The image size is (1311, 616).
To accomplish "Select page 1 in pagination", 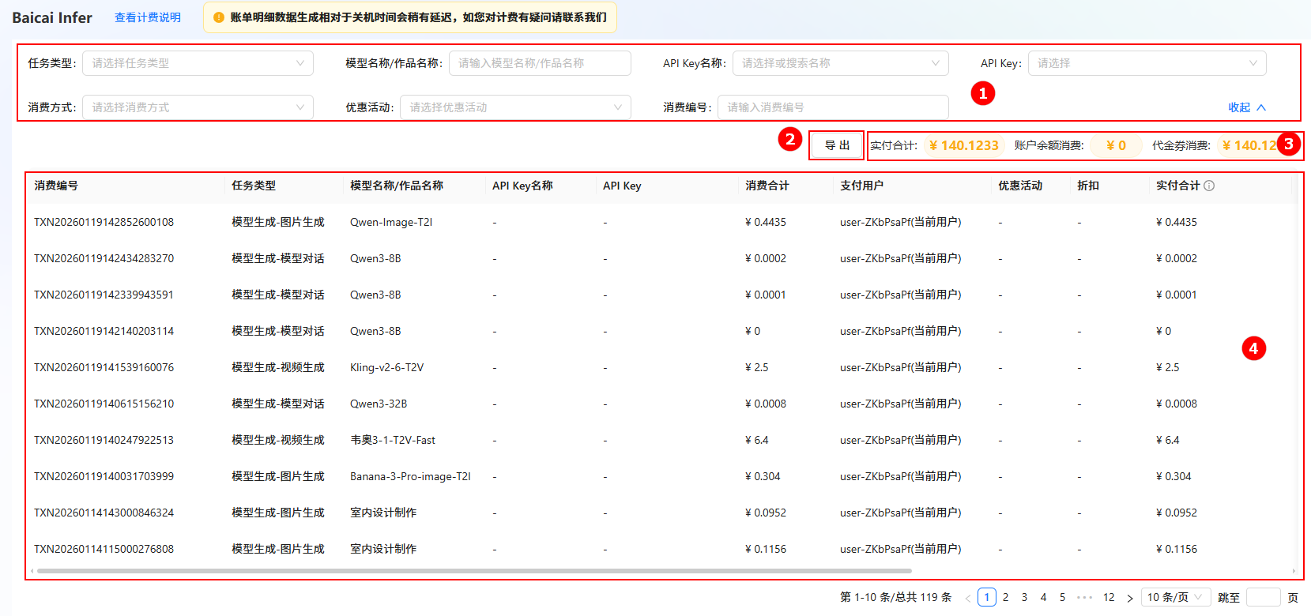I will tap(987, 597).
